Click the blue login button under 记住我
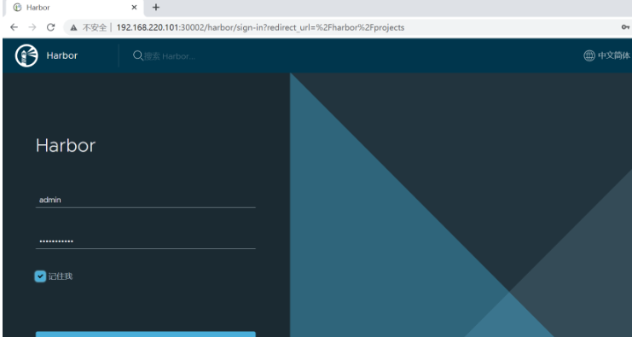This screenshot has height=337, width=632. click(x=146, y=334)
